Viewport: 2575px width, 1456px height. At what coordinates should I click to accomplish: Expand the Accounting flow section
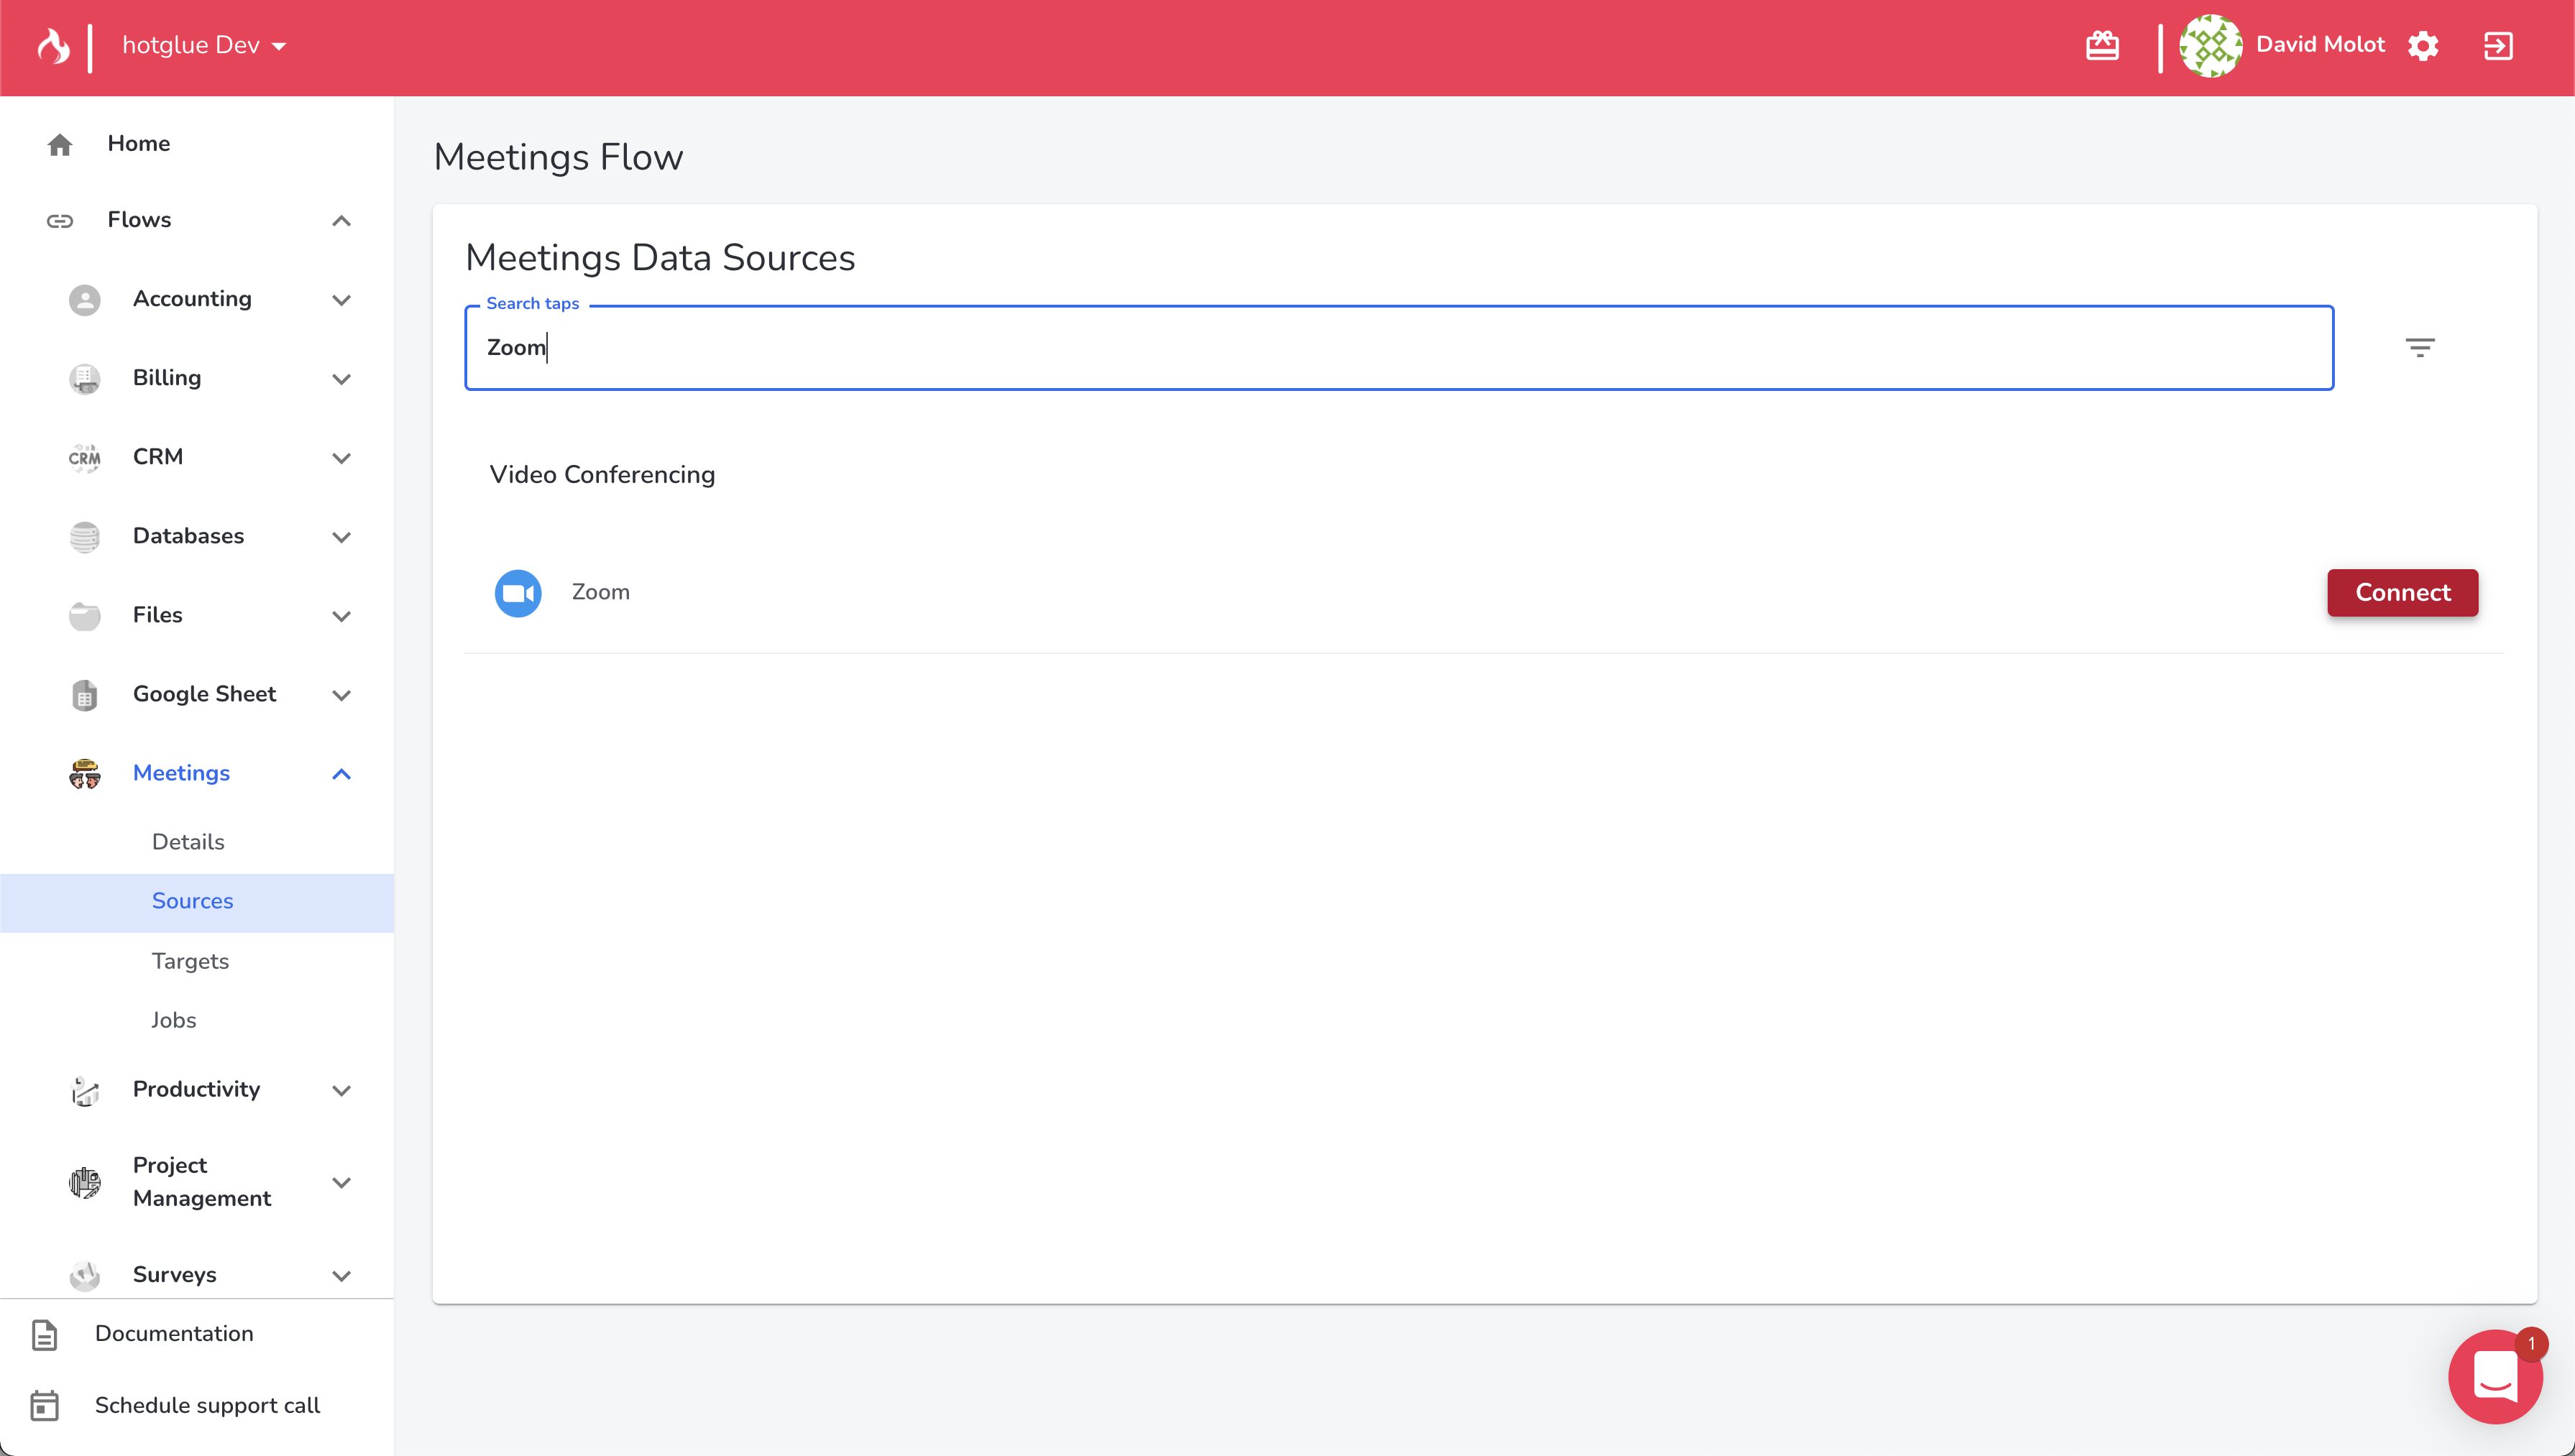click(341, 300)
